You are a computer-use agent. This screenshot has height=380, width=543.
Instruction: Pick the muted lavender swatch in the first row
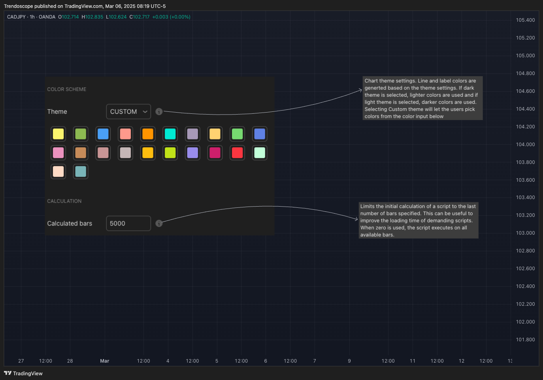192,134
